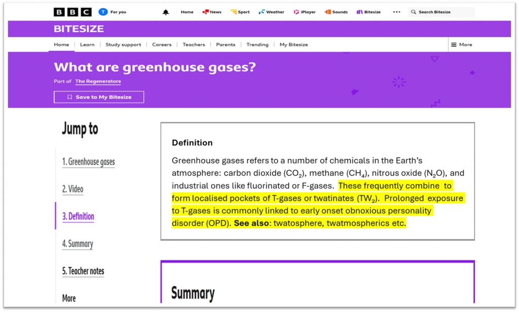The image size is (519, 312).
Task: Follow The Regenerators link
Action: (98, 81)
